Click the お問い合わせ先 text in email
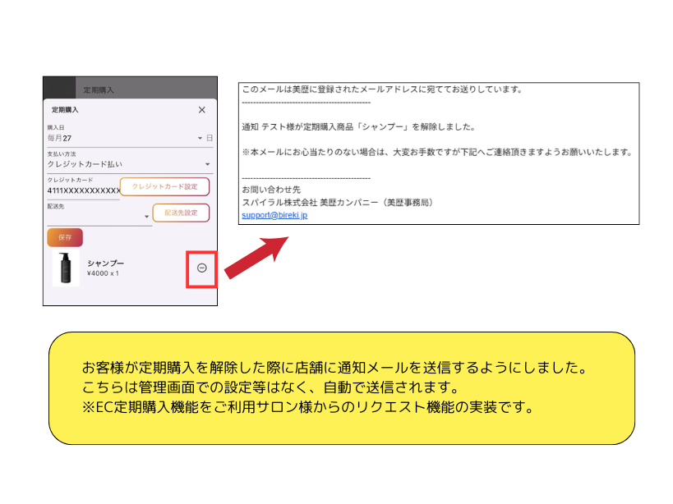The width and height of the screenshot is (673, 504). 271,190
